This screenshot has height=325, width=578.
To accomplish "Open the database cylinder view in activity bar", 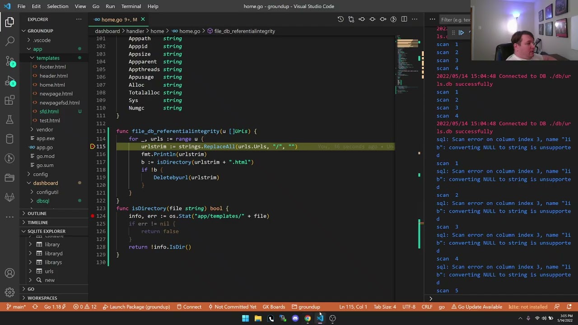I will 9,139.
